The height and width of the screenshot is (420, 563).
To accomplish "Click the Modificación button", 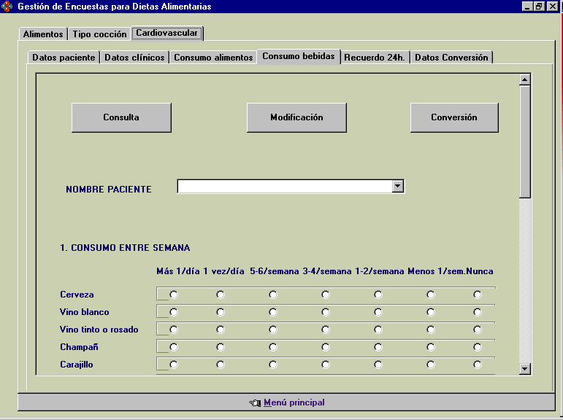I will tap(296, 117).
